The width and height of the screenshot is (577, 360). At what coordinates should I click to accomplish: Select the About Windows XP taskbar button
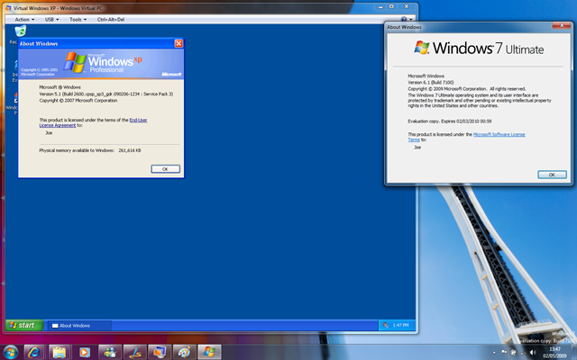coord(80,326)
